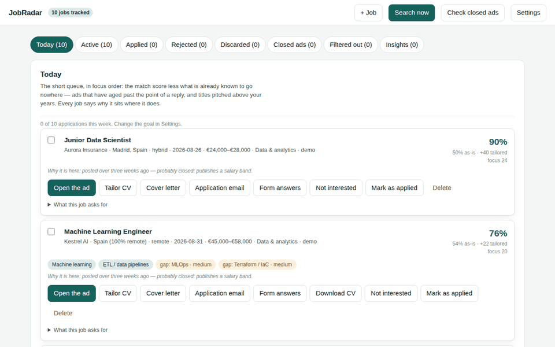Screen dimensions: 555x347
Task: Click the 90% match score
Action: (x=498, y=142)
